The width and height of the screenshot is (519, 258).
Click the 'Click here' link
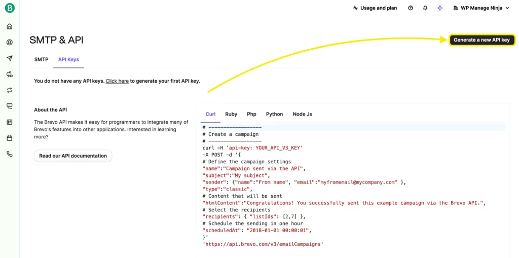[117, 81]
